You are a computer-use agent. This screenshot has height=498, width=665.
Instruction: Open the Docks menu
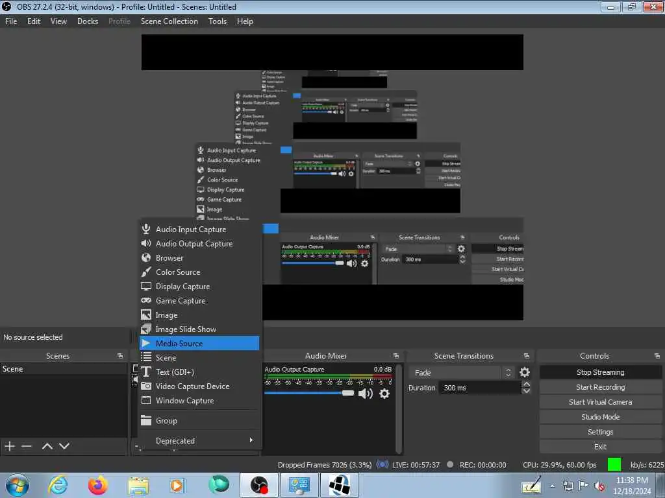tap(88, 21)
